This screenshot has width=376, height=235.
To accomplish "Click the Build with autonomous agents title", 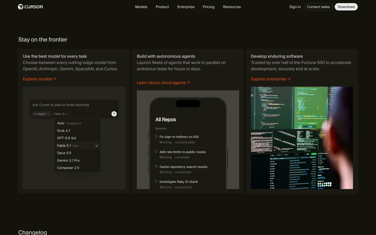I will point(166,56).
